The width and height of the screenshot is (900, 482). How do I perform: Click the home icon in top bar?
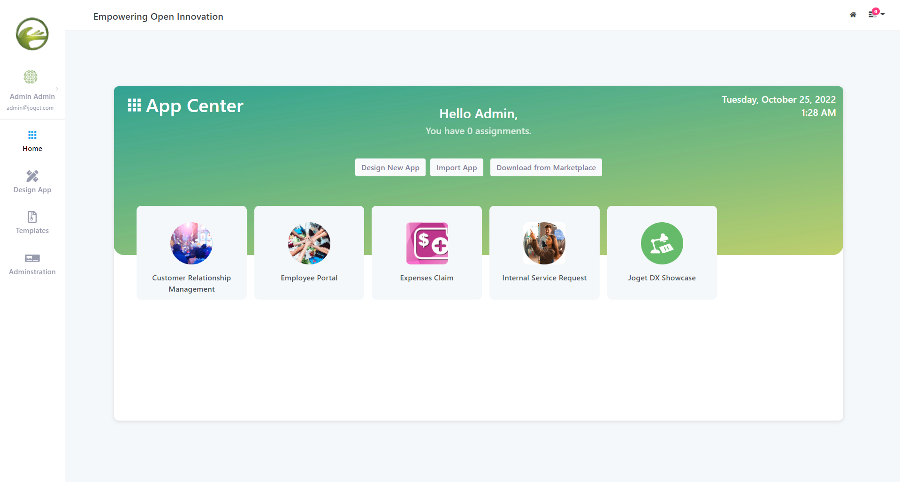click(x=853, y=15)
